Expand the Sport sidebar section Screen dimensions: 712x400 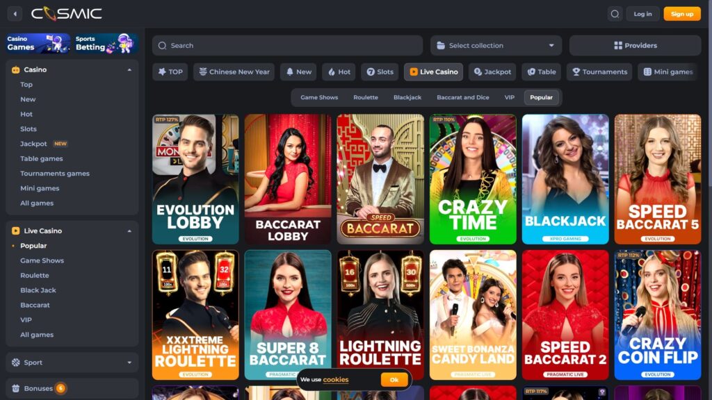pyautogui.click(x=129, y=362)
